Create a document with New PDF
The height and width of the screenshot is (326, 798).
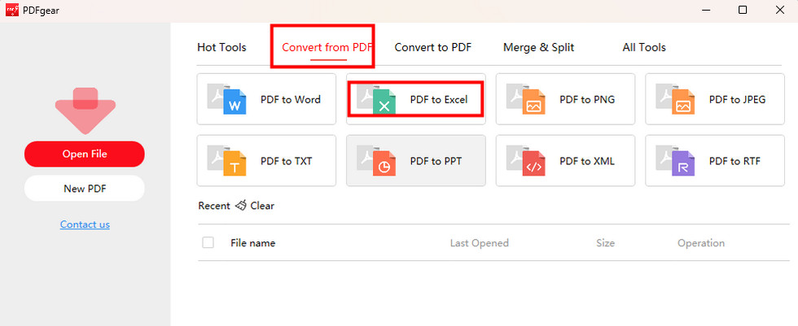coord(85,189)
